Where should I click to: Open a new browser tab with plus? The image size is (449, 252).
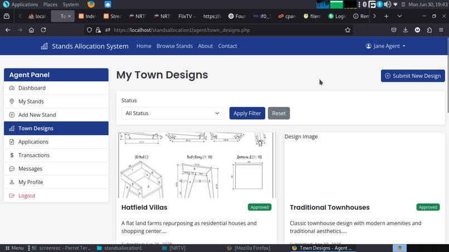[x=386, y=16]
